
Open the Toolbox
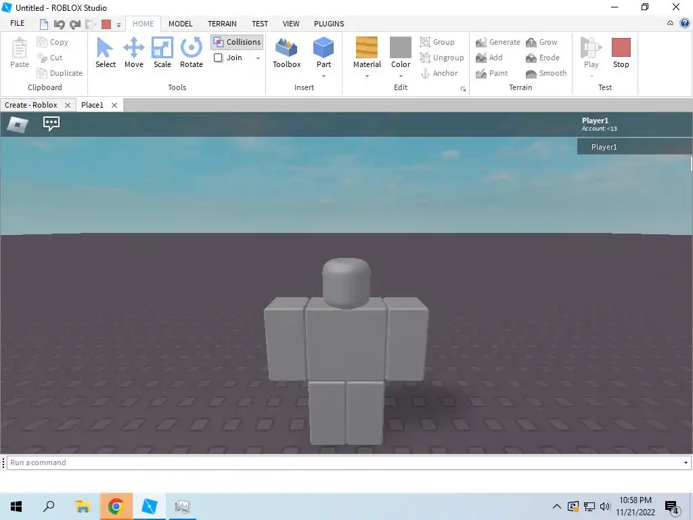tap(286, 53)
